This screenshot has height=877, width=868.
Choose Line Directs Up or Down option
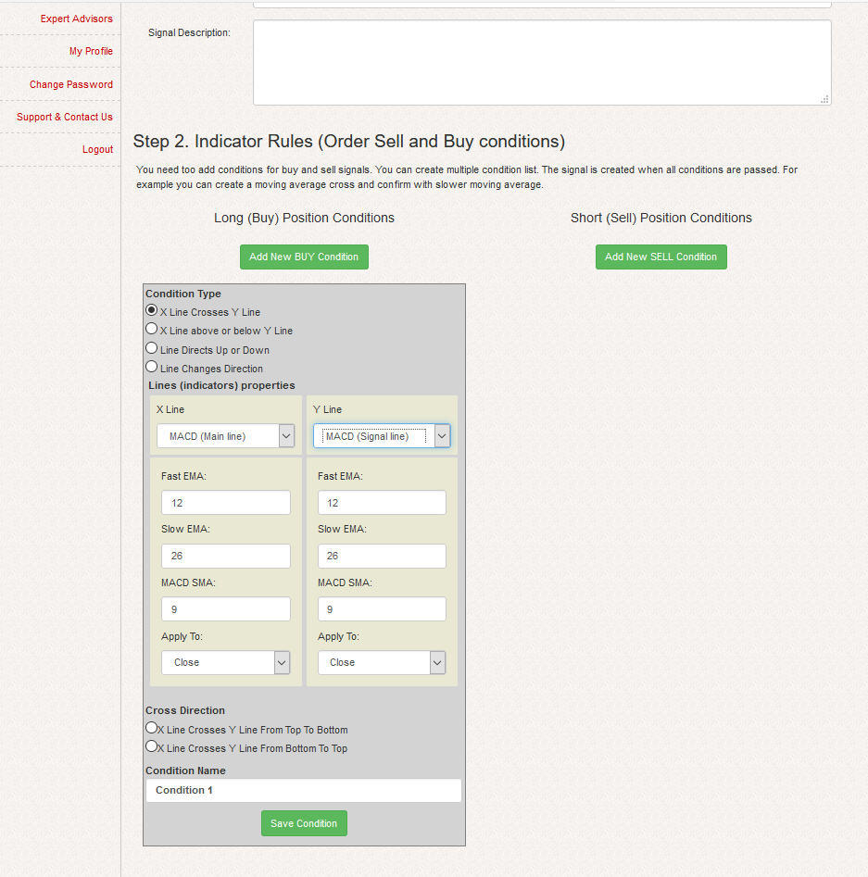click(x=151, y=348)
